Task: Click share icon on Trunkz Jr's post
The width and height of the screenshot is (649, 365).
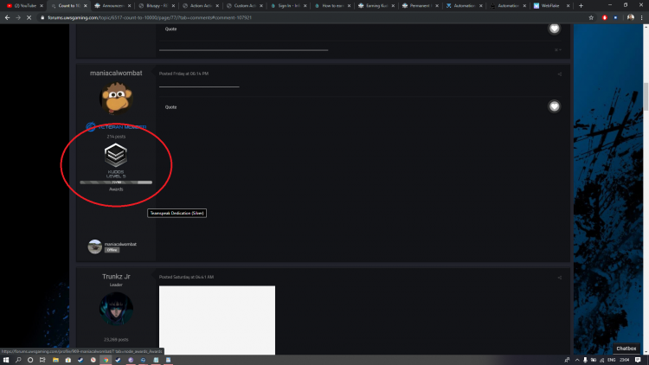Action: click(559, 277)
